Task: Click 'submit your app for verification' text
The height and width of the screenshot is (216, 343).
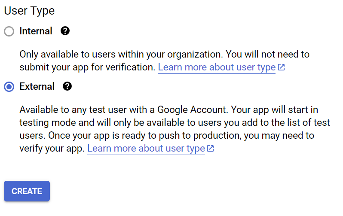Action: (86, 67)
